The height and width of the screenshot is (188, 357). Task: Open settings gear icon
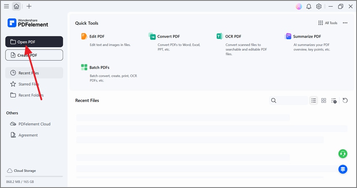(319, 6)
